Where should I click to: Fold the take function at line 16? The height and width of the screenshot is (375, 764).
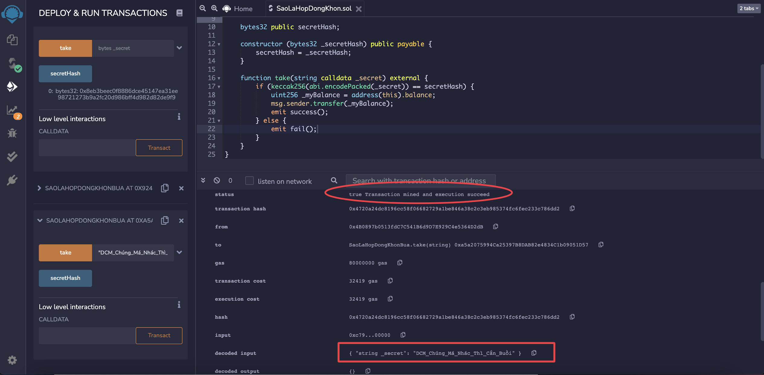tap(219, 78)
